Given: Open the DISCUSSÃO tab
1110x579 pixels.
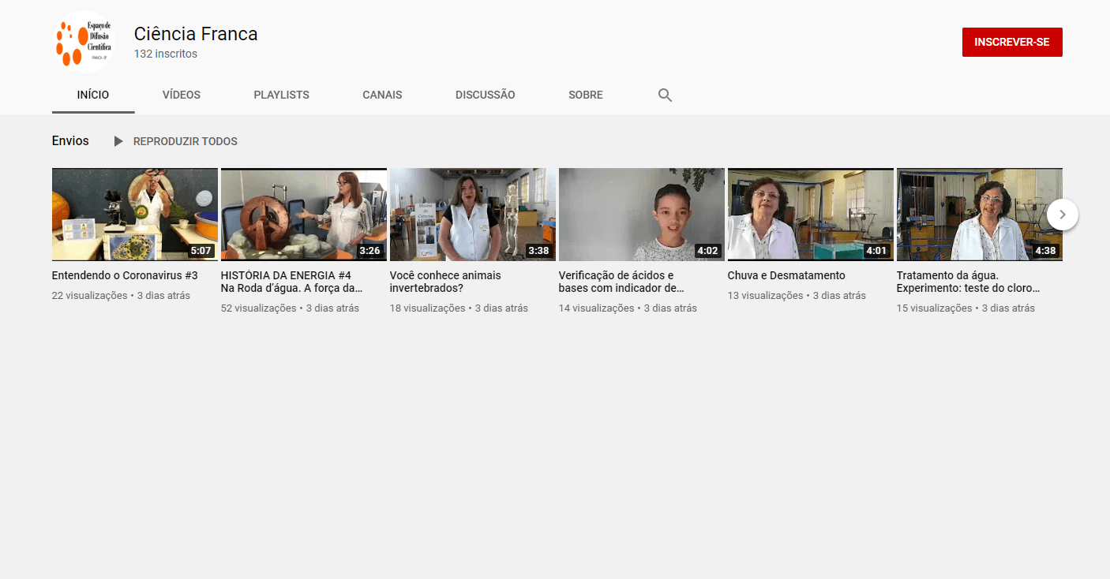Looking at the screenshot, I should 485,95.
